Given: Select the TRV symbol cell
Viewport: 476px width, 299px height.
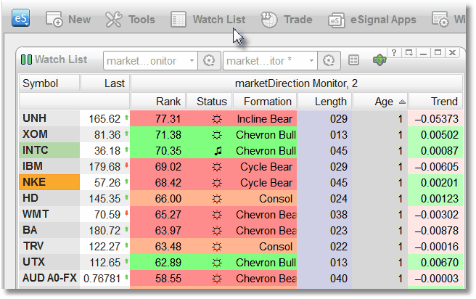Looking at the screenshot, I should coord(49,246).
